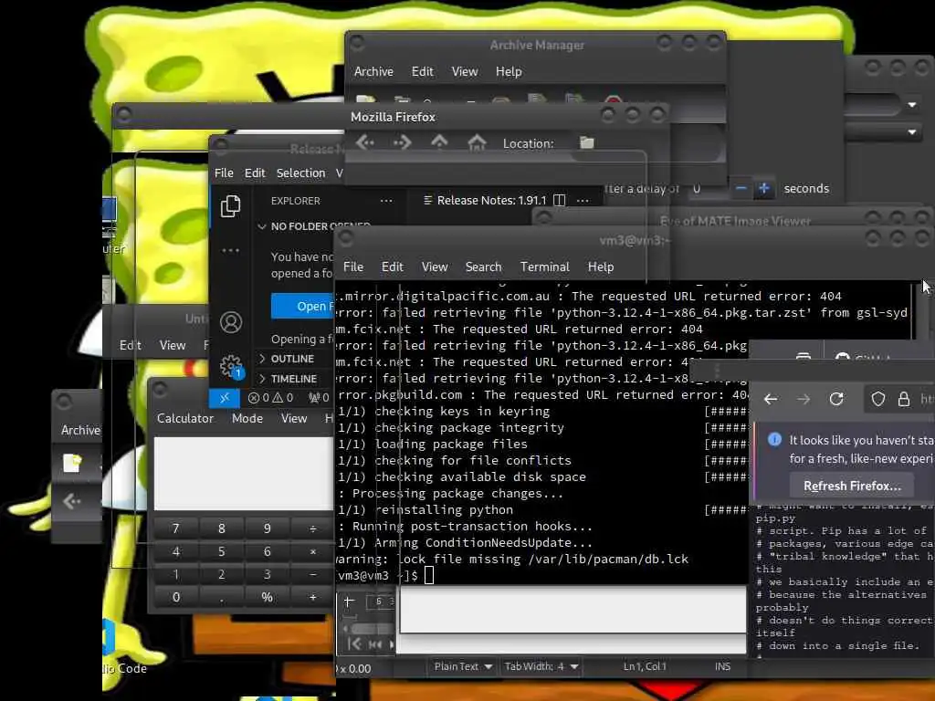The height and width of the screenshot is (701, 935).
Task: Open Archive menu in Archive Manager
Action: (373, 71)
